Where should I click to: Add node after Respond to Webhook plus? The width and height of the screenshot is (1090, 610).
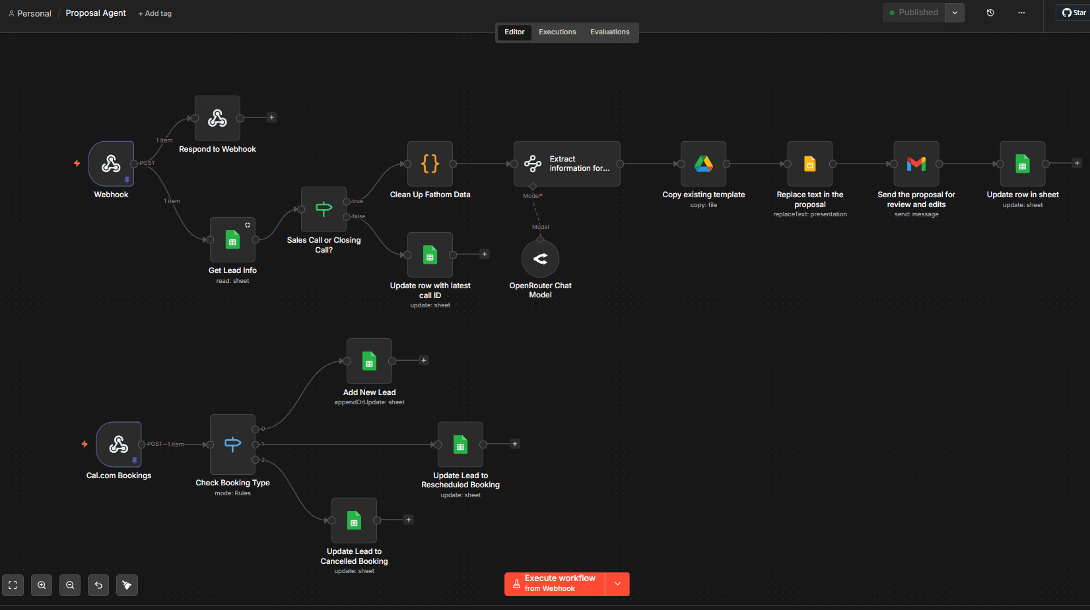pyautogui.click(x=271, y=117)
